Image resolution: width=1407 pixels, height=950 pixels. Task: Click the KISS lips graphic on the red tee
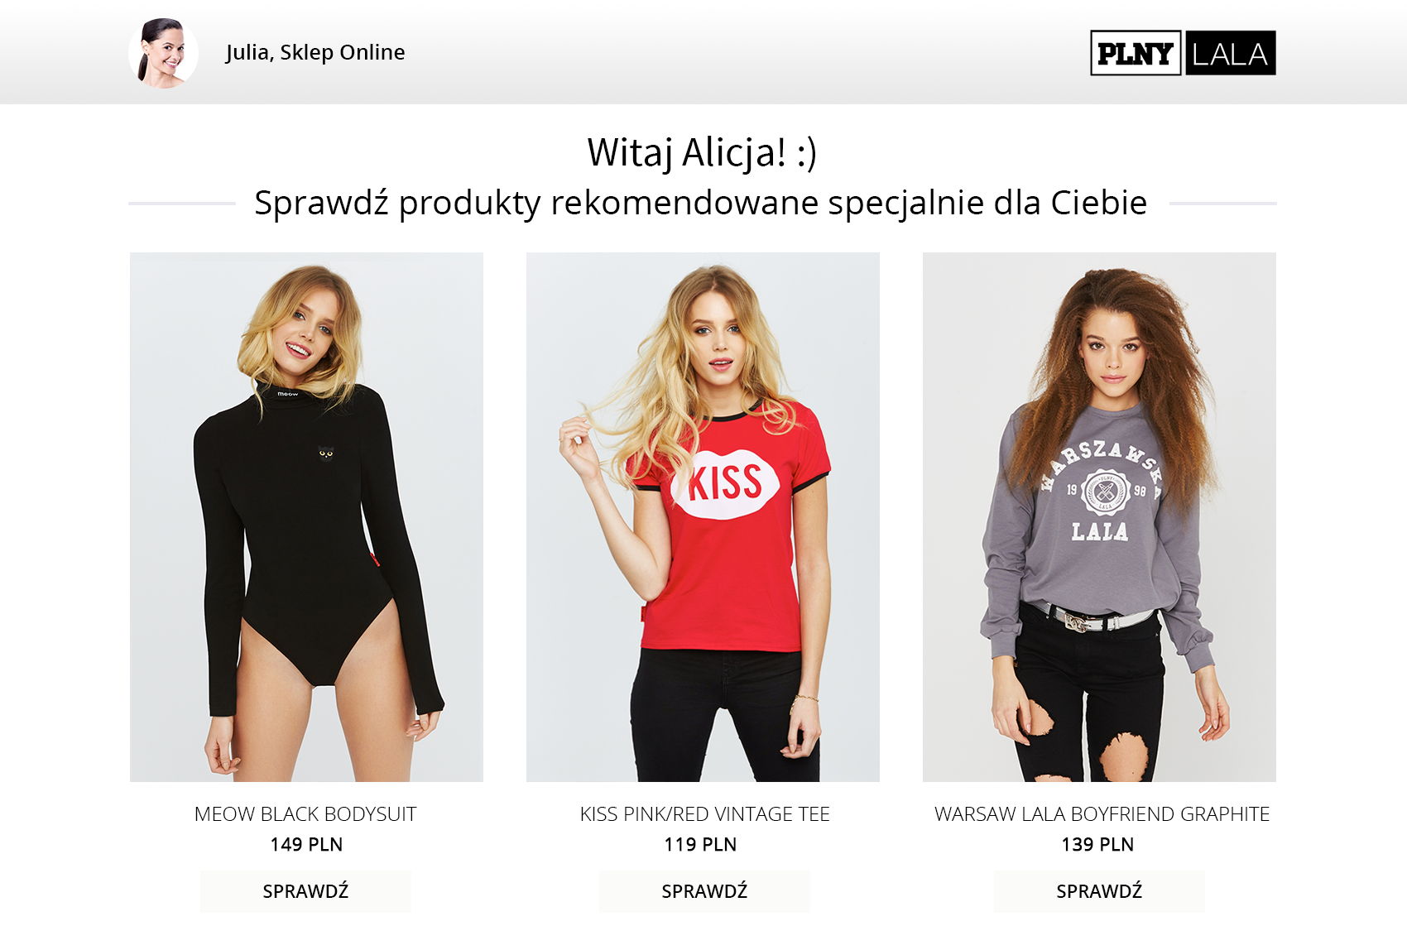click(x=725, y=483)
